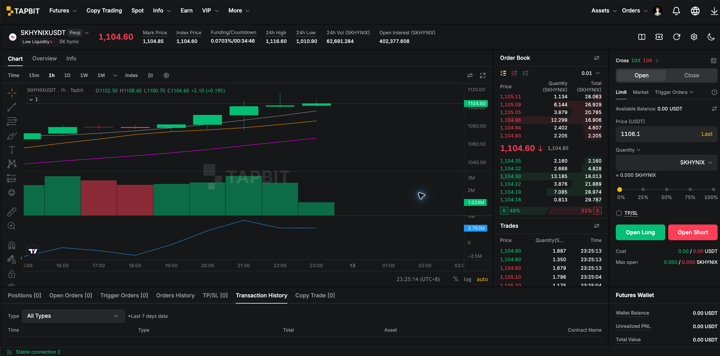The image size is (720, 356).
Task: Toggle lock all drawing tools
Action: 12,274
